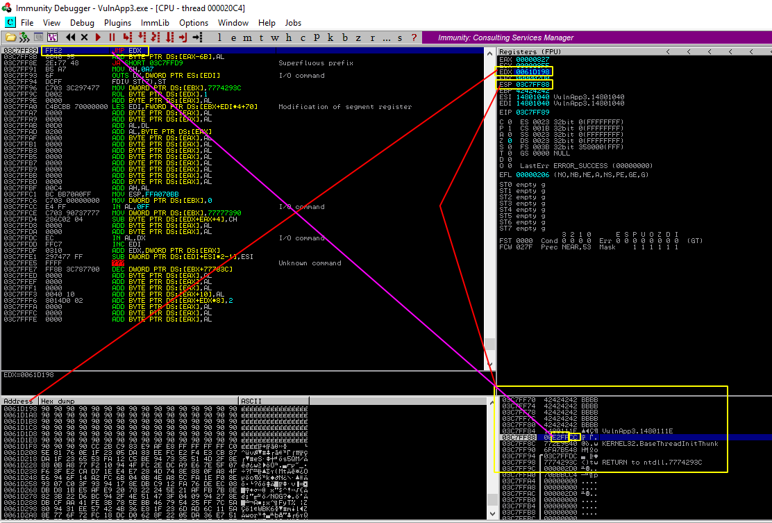Viewport: 772px width, 523px height.
Task: Open the Python shell snake icon
Action: (x=24, y=38)
